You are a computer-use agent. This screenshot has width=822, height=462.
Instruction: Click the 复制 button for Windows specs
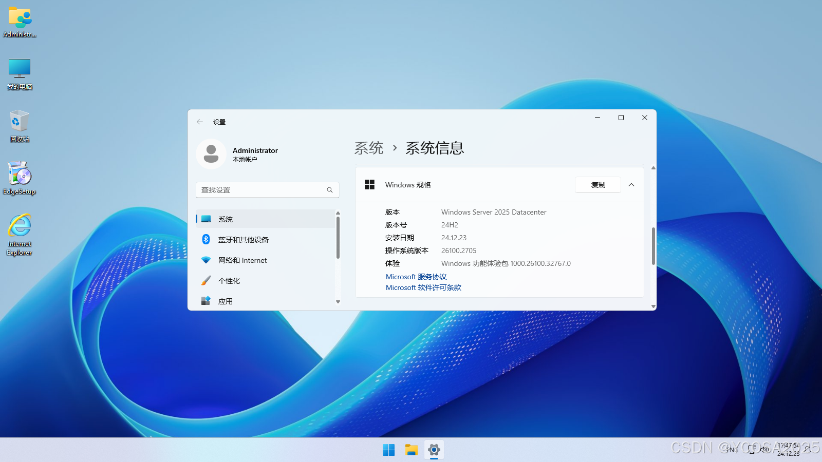click(x=598, y=185)
